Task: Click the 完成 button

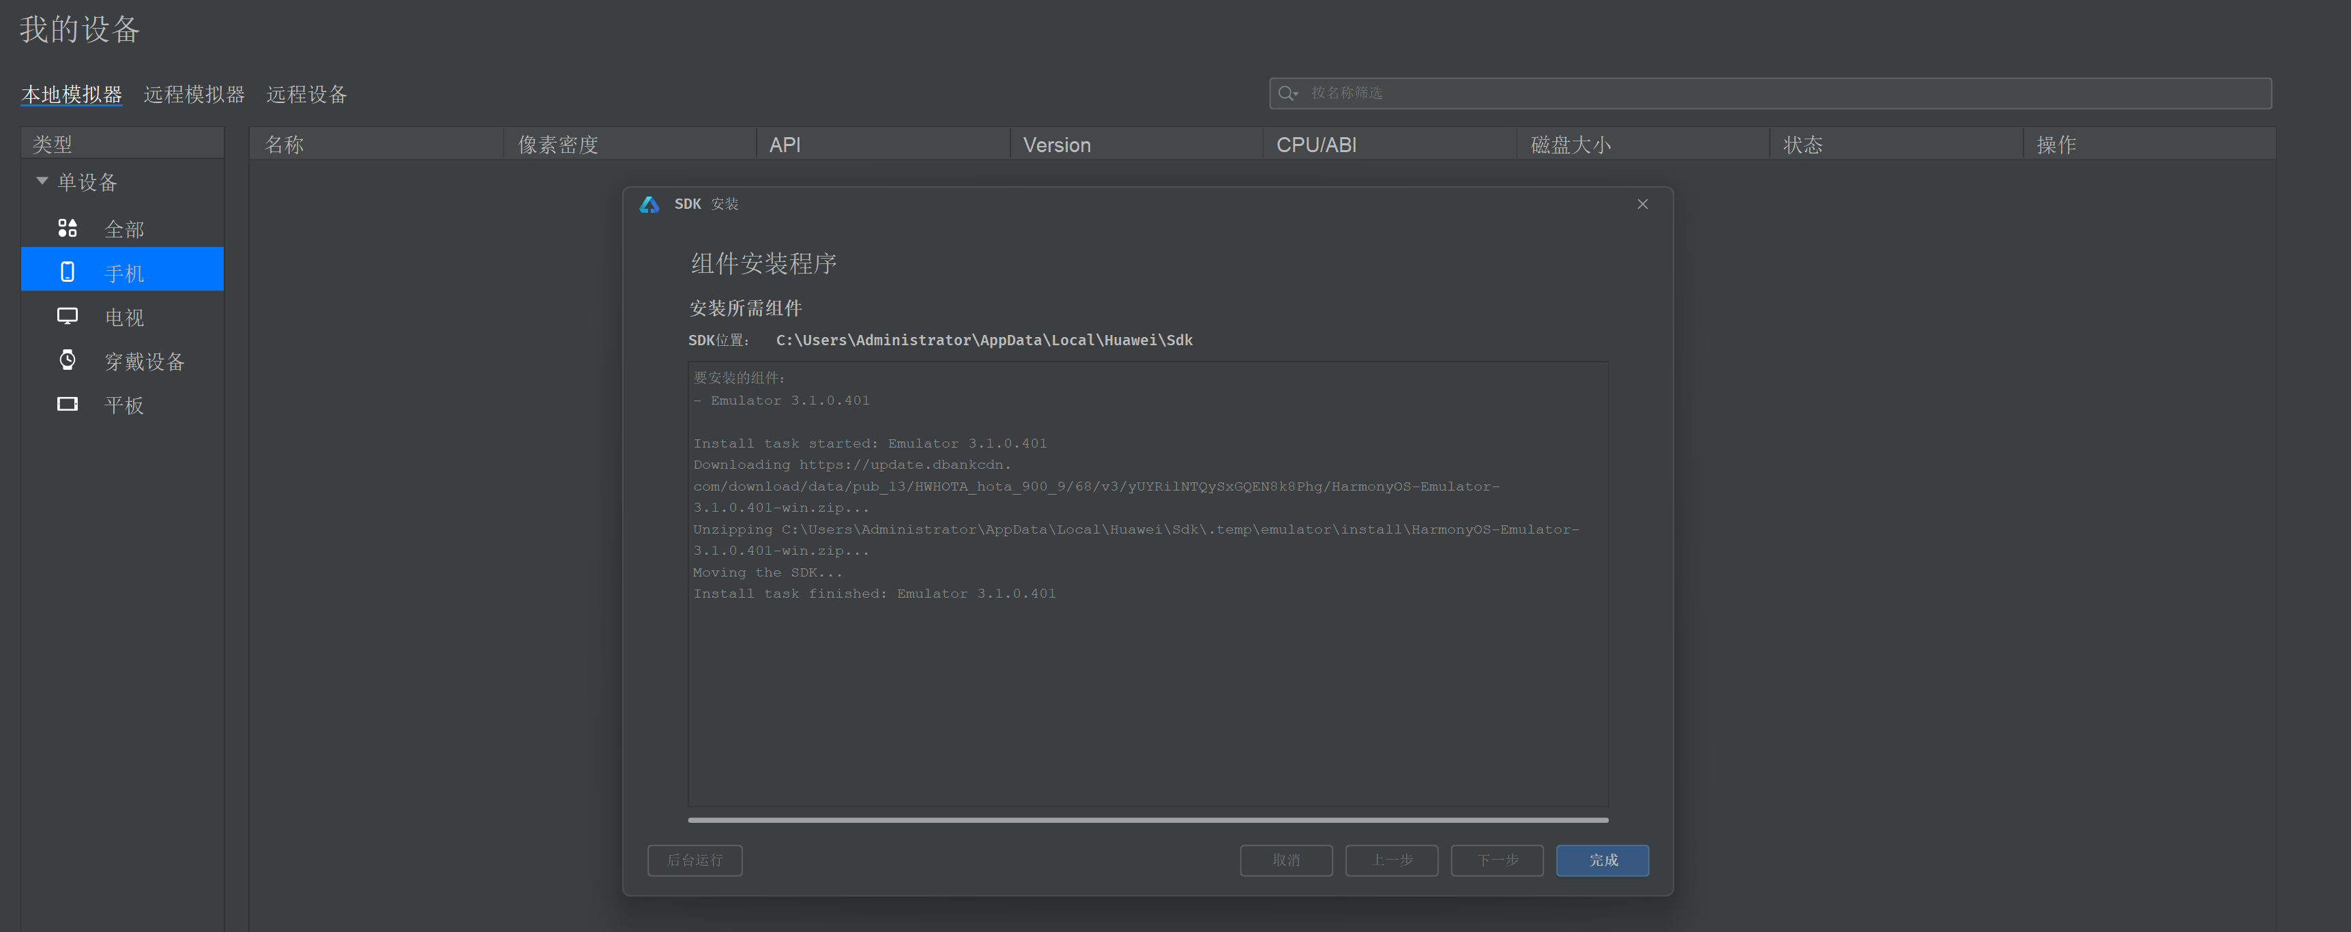Action: [x=1603, y=860]
